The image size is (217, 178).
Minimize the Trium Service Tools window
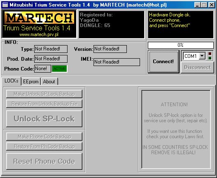point(197,5)
